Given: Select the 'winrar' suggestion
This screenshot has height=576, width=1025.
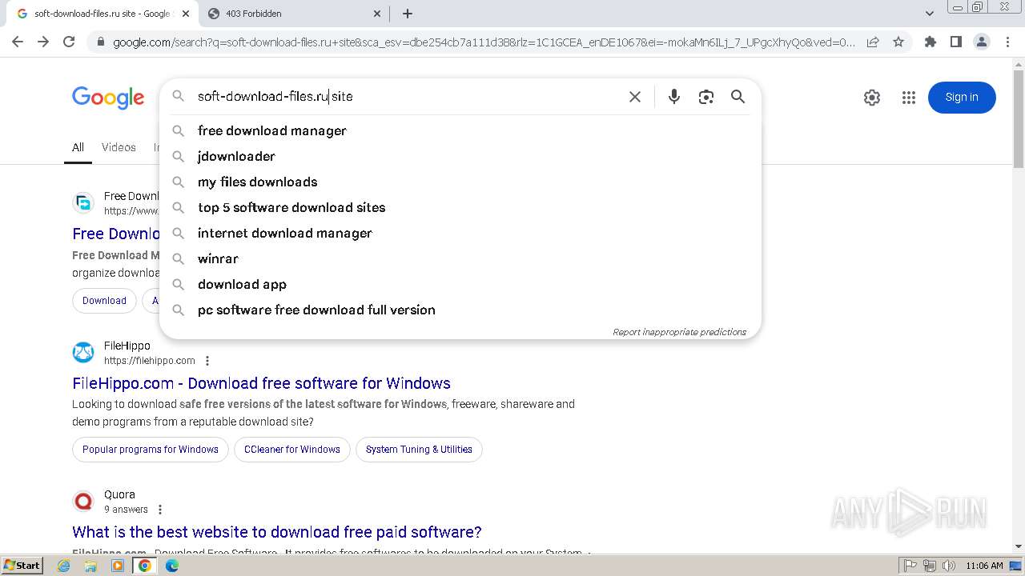Looking at the screenshot, I should 460,258.
